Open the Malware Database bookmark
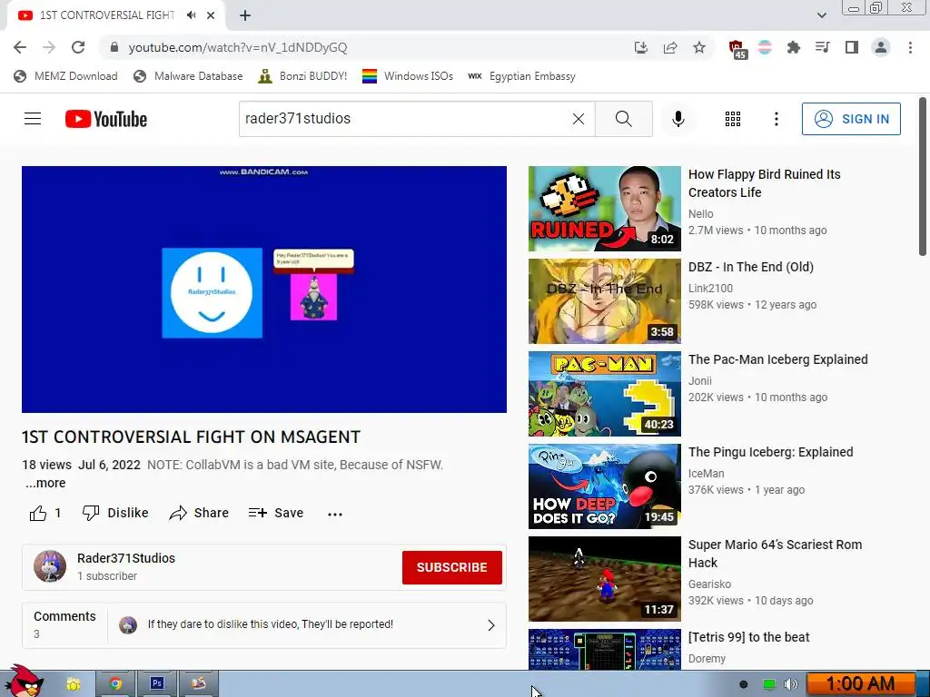Viewport: 930px width, 697px height. click(189, 76)
